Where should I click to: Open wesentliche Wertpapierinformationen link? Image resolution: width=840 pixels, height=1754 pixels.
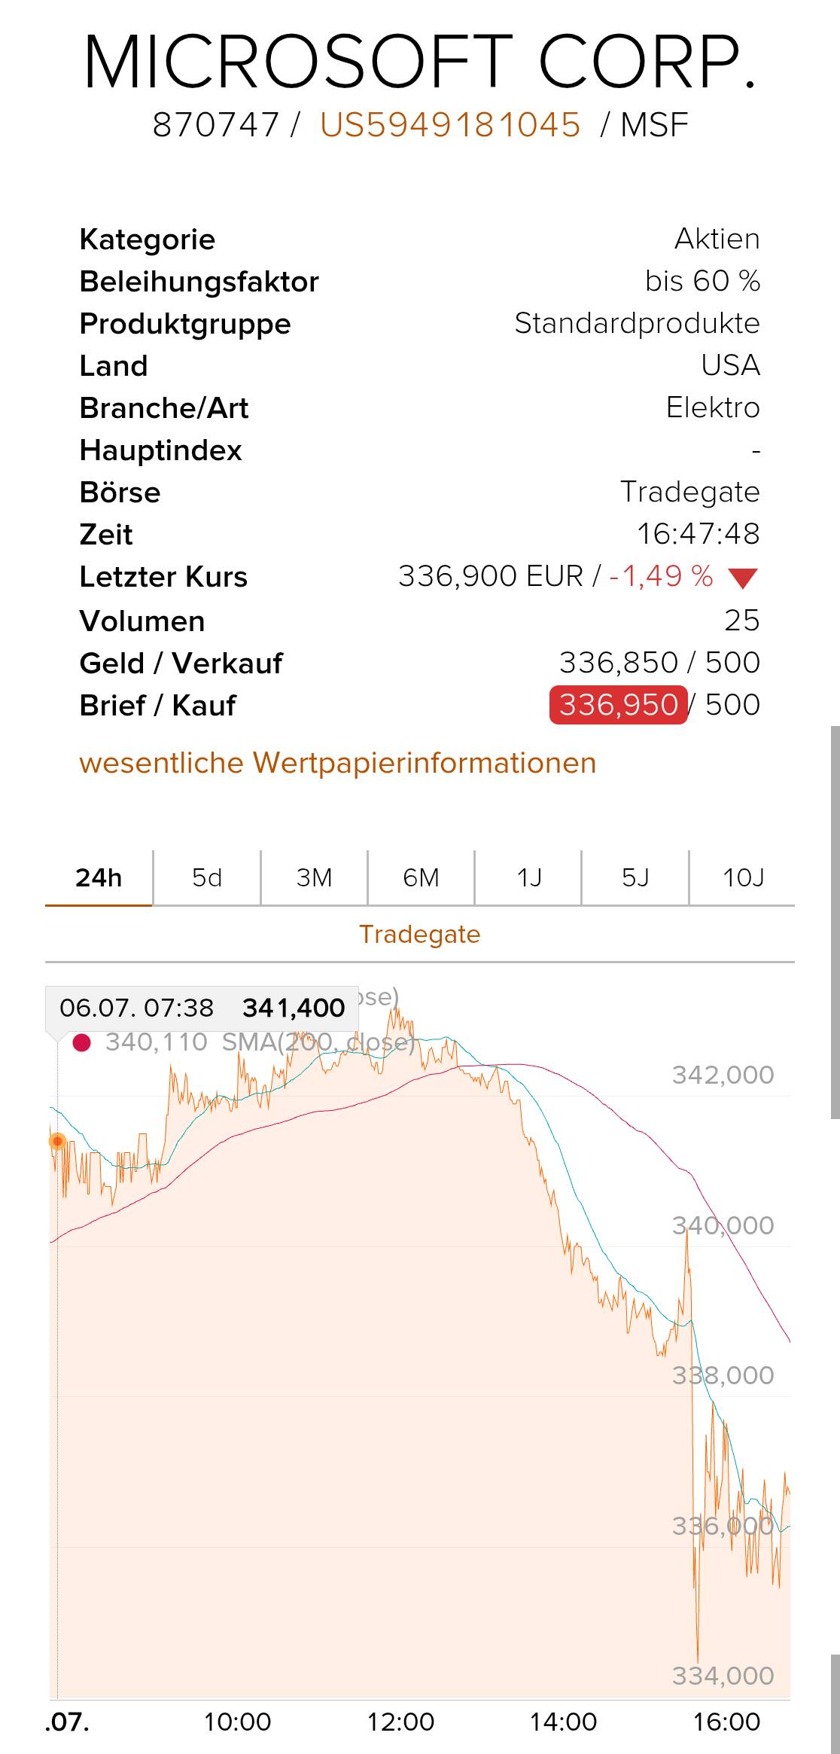coord(338,763)
